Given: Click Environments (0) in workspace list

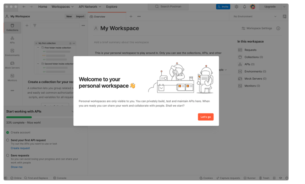Looking at the screenshot, I should coord(252,72).
